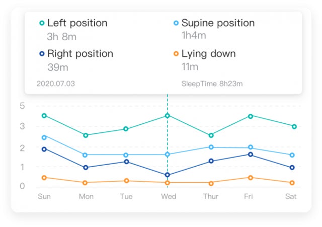Click Lying down legend circle icon

pos(176,54)
